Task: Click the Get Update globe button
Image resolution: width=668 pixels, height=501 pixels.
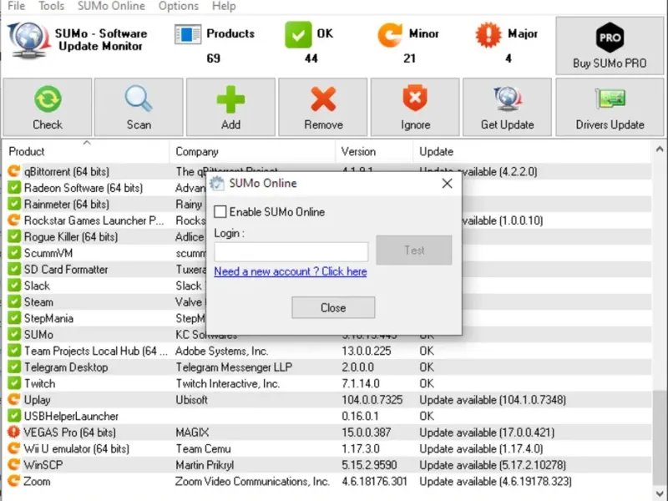Action: (507, 108)
